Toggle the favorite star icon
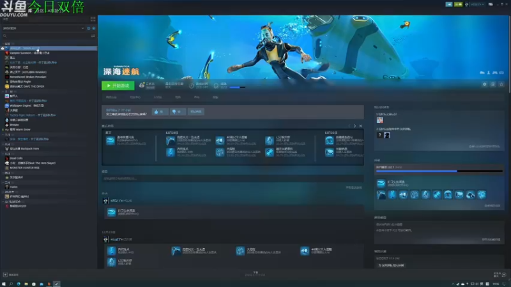This screenshot has height=287, width=511. (501, 84)
